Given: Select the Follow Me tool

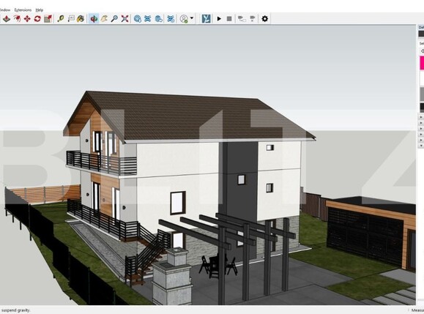Looking at the screenshot, I should click(17, 18).
